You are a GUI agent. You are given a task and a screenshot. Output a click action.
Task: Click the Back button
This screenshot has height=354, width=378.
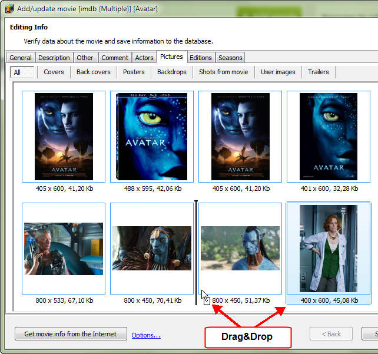(331, 334)
